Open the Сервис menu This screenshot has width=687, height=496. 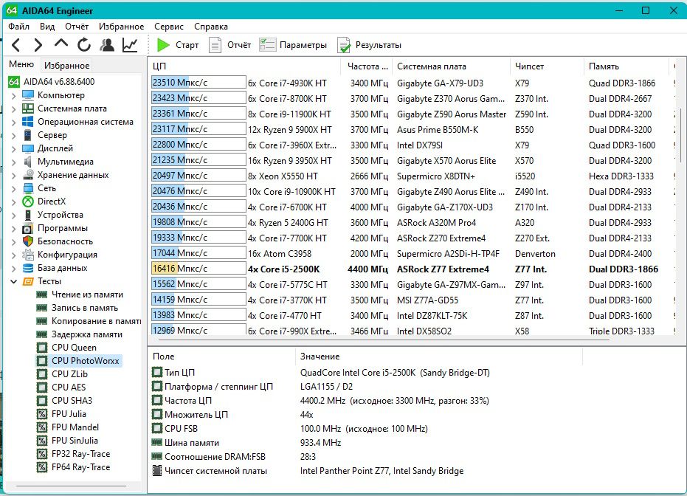pyautogui.click(x=169, y=27)
